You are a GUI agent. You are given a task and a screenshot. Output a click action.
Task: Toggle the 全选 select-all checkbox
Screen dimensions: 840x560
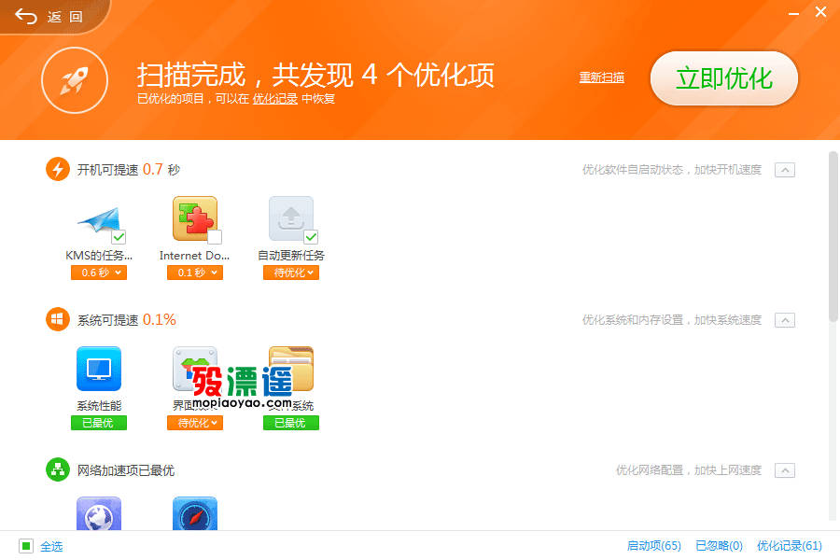click(x=26, y=546)
